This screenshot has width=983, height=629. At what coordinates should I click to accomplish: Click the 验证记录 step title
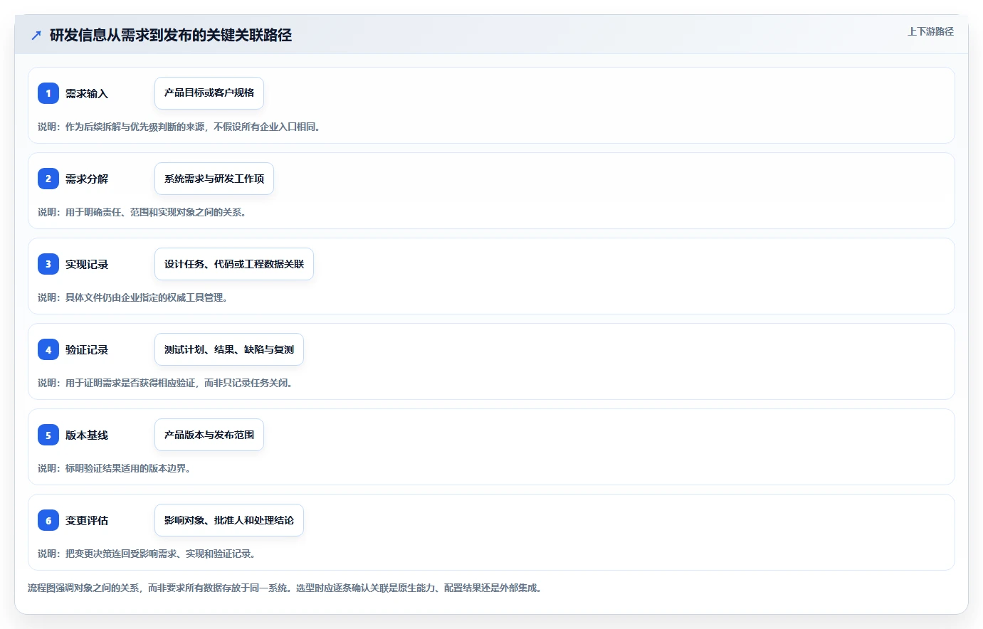click(87, 349)
